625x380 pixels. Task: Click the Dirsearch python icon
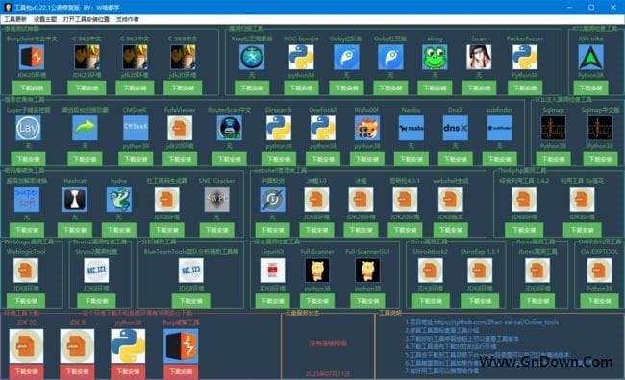(279, 128)
